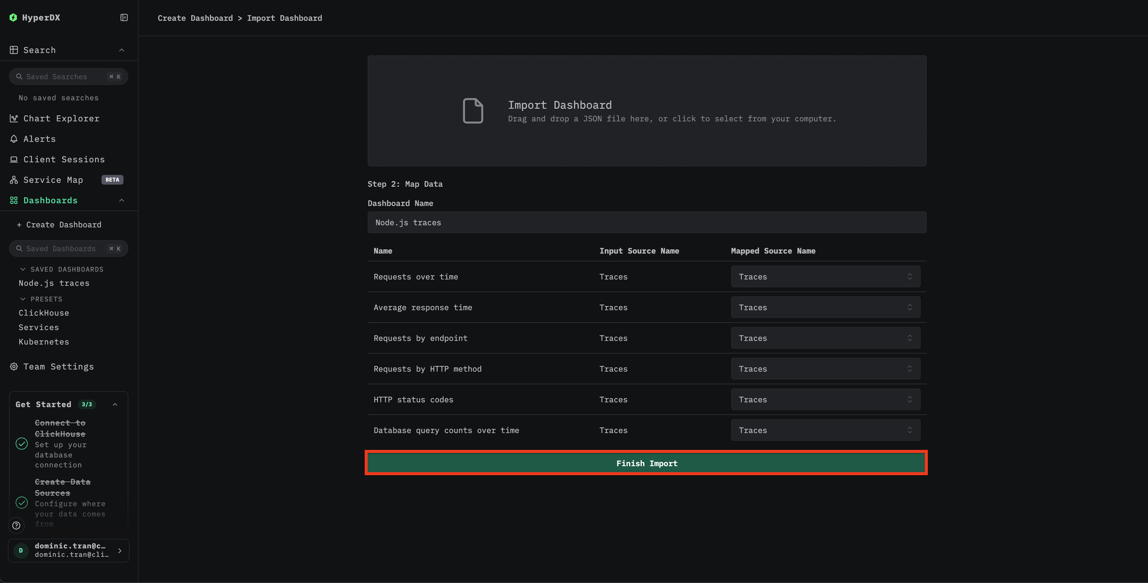1148x583 pixels.
Task: Collapse sidebar using the panel toggle icon
Action: (124, 18)
